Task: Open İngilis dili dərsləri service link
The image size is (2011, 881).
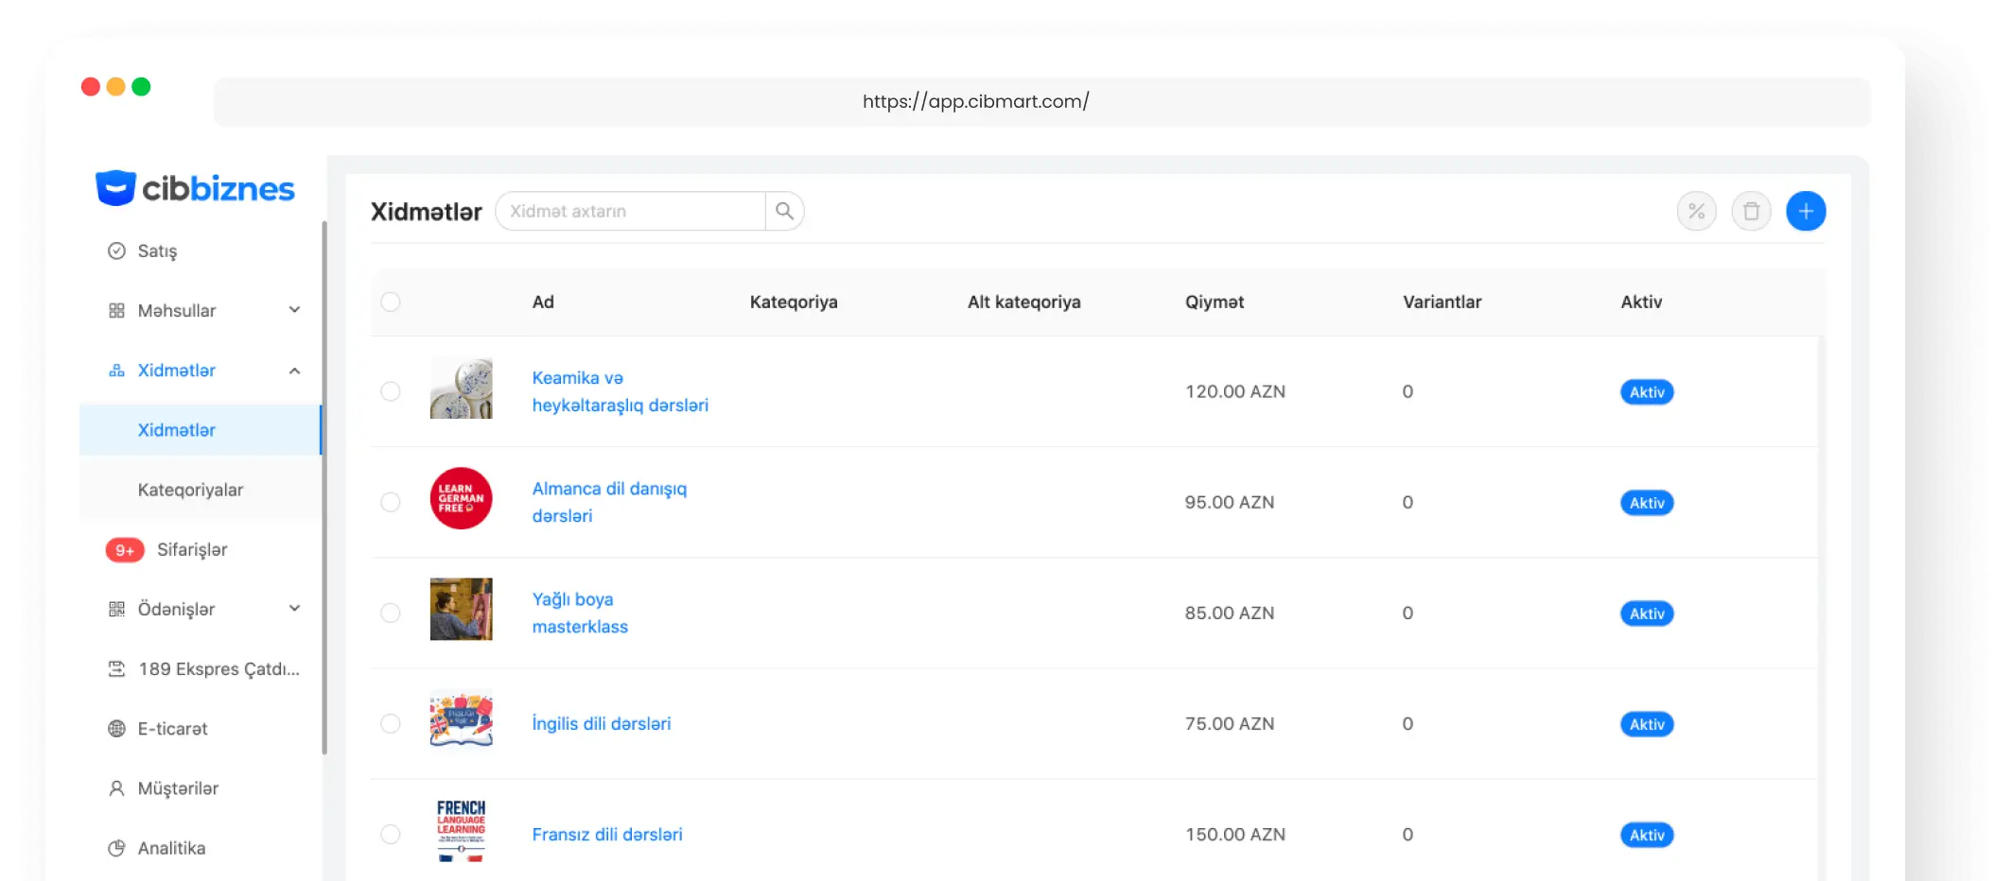Action: click(x=601, y=723)
